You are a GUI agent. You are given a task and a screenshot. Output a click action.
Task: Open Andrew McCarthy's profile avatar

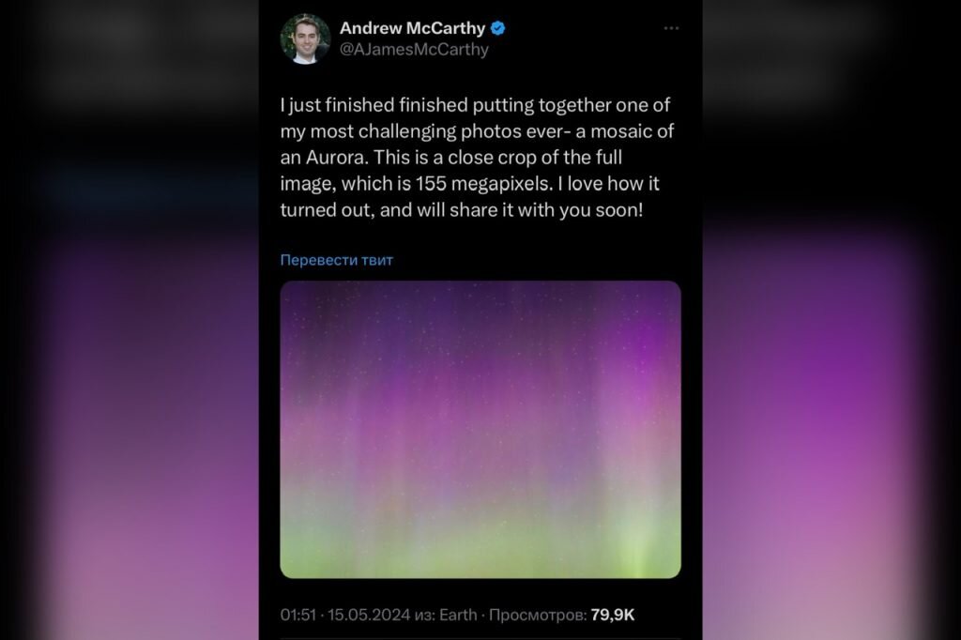[305, 38]
